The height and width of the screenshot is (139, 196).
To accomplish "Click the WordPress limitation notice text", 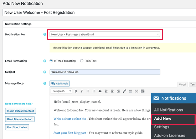I will coord(106,48).
